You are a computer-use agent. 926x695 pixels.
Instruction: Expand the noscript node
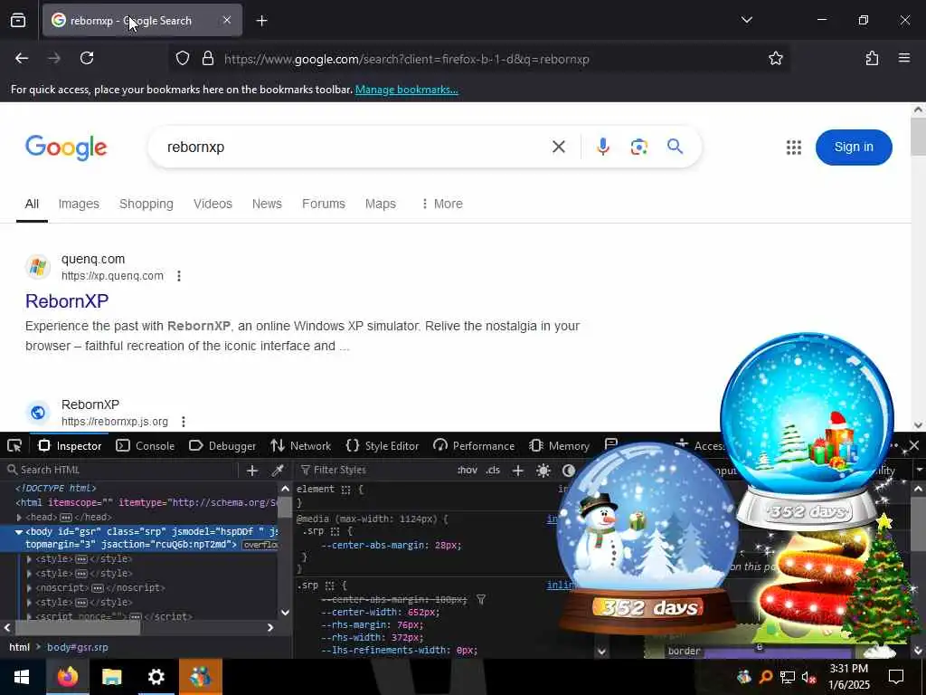[x=29, y=588]
